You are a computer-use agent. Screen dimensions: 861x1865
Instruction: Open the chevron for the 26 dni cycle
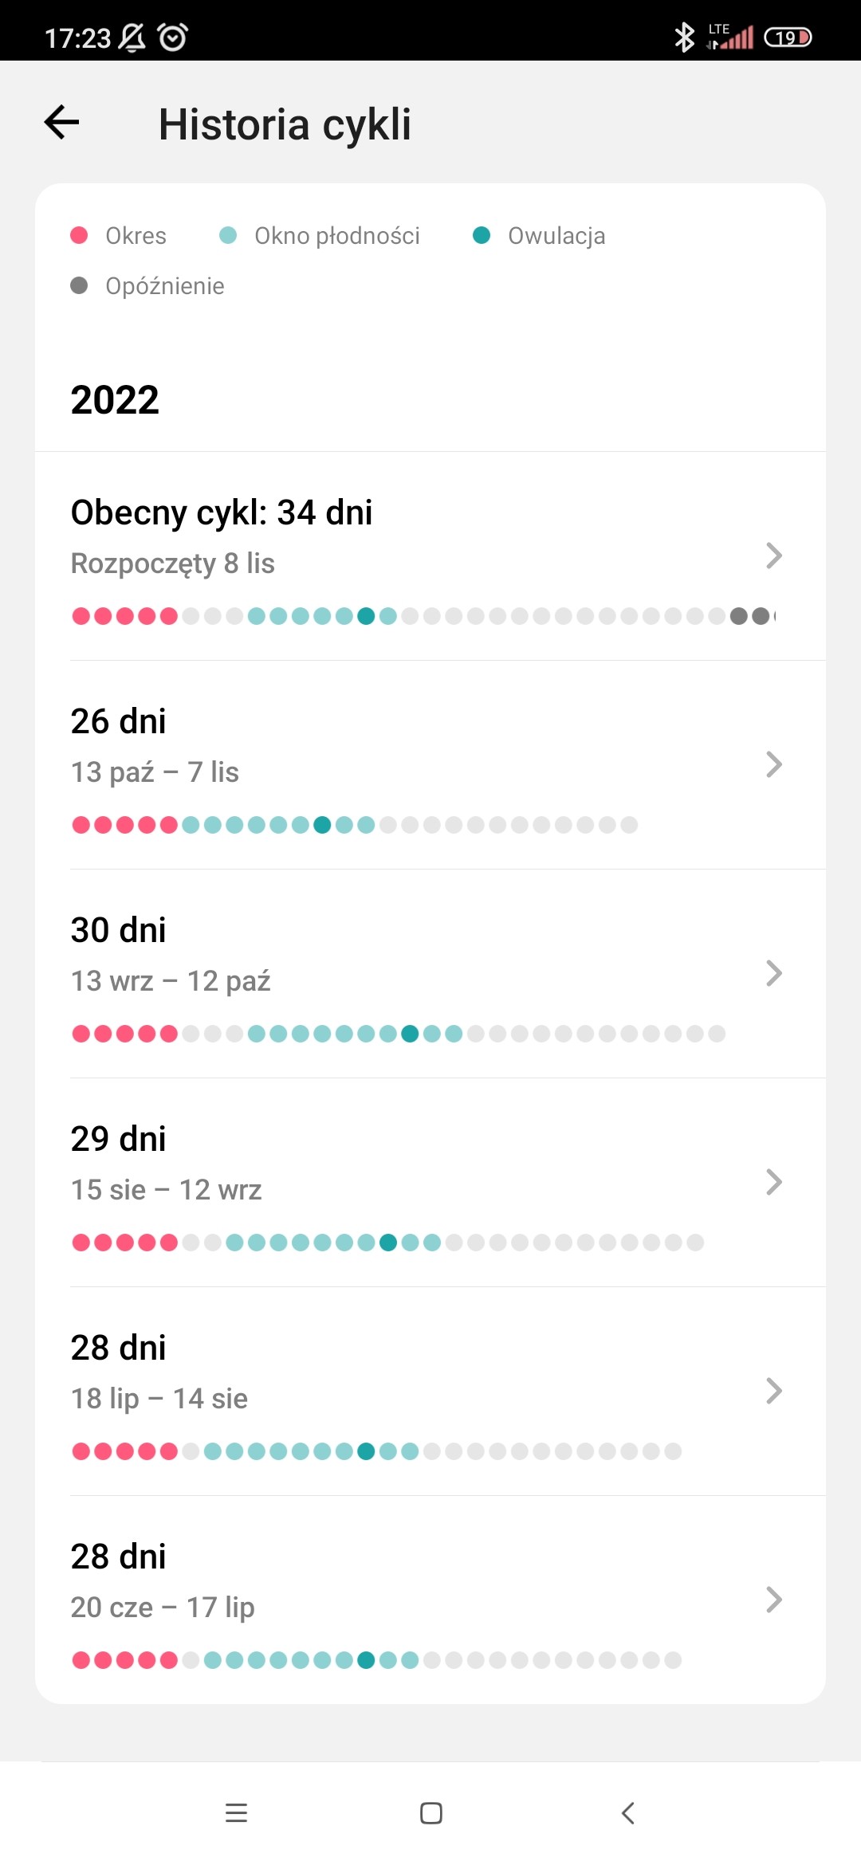click(x=773, y=764)
